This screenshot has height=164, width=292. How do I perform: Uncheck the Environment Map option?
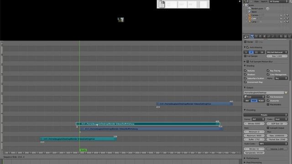tap(245, 82)
